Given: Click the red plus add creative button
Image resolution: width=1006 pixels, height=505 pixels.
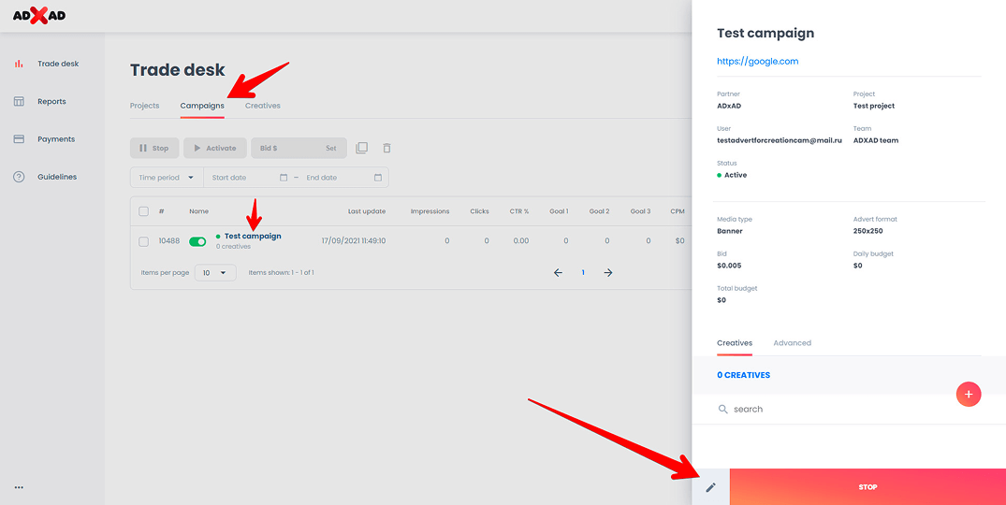Looking at the screenshot, I should point(968,395).
